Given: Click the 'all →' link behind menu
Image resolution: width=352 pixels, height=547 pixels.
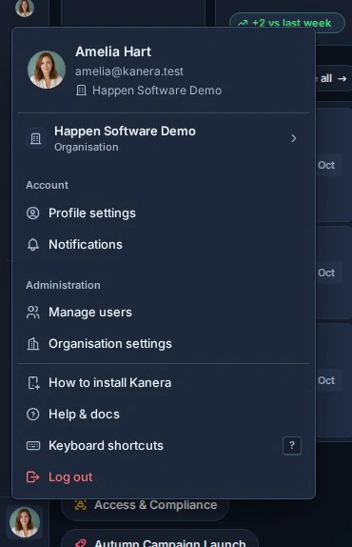Looking at the screenshot, I should (x=333, y=78).
